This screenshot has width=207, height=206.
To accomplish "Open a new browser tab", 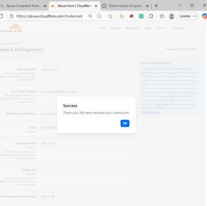I will 156,6.
